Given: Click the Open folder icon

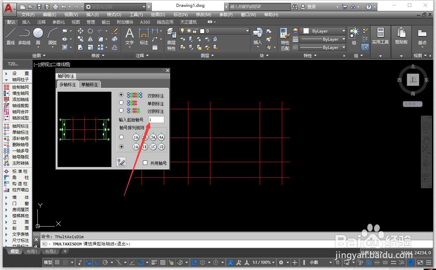Looking at the screenshot, I should coord(31,7).
